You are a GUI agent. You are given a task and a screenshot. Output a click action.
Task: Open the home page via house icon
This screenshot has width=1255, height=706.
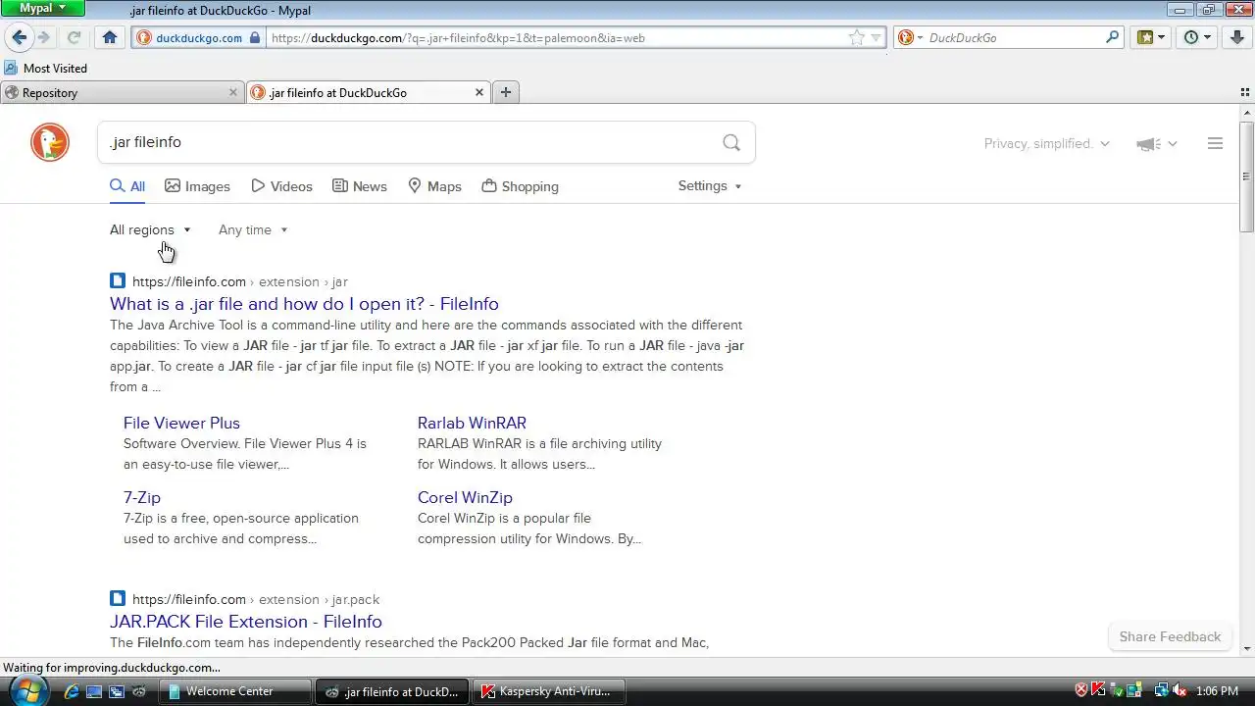click(x=110, y=37)
